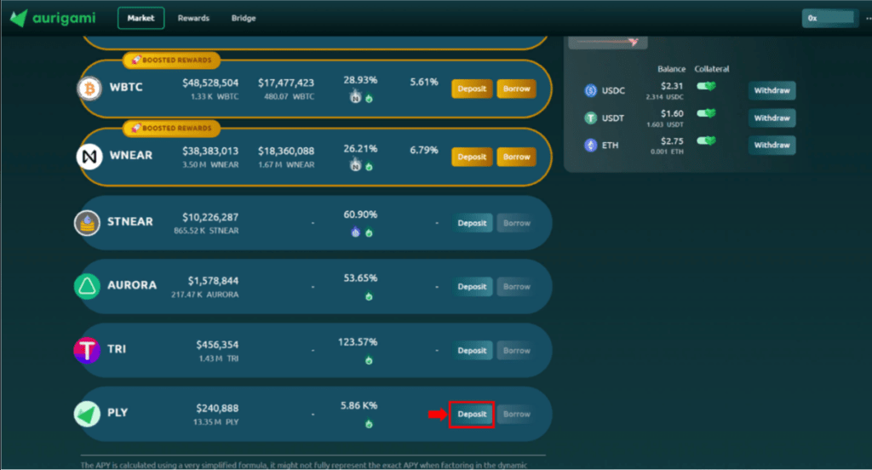Deposit WBTC

tap(472, 89)
